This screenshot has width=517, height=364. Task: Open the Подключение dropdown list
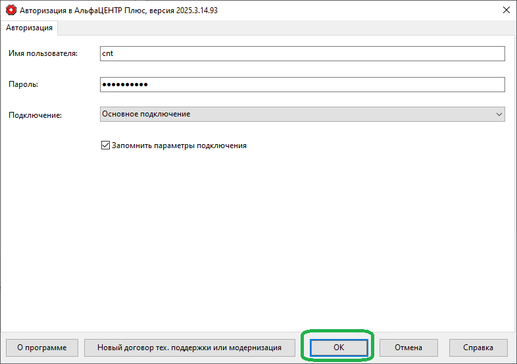point(303,114)
